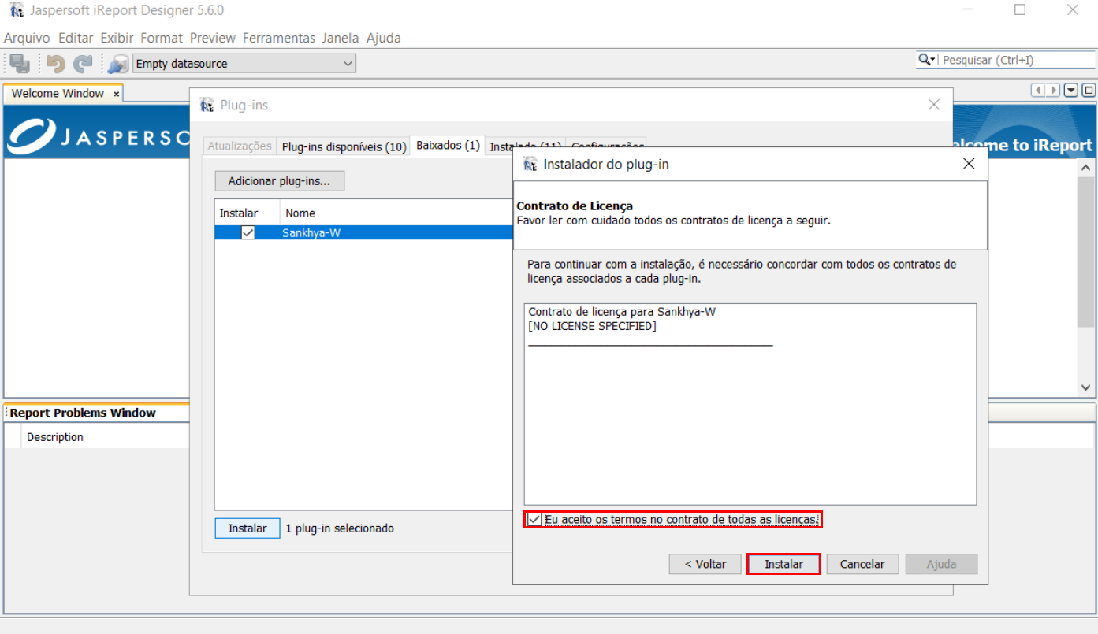Click the Welcome window scrollbar up arrow
This screenshot has height=634, width=1098.
pos(1085,168)
